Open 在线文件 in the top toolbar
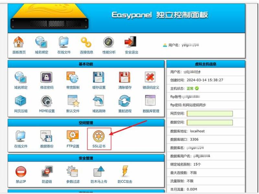 (x=64, y=42)
